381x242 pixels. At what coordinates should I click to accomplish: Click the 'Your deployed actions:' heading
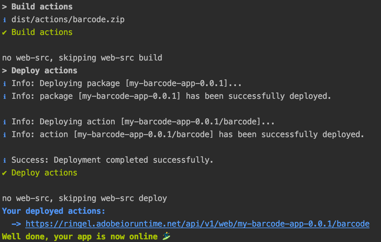[54, 211]
